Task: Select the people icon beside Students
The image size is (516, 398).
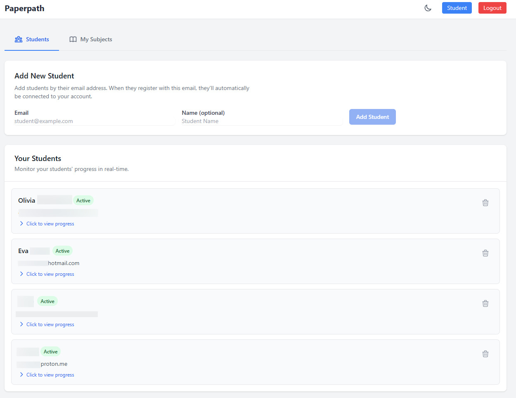Action: pos(19,39)
